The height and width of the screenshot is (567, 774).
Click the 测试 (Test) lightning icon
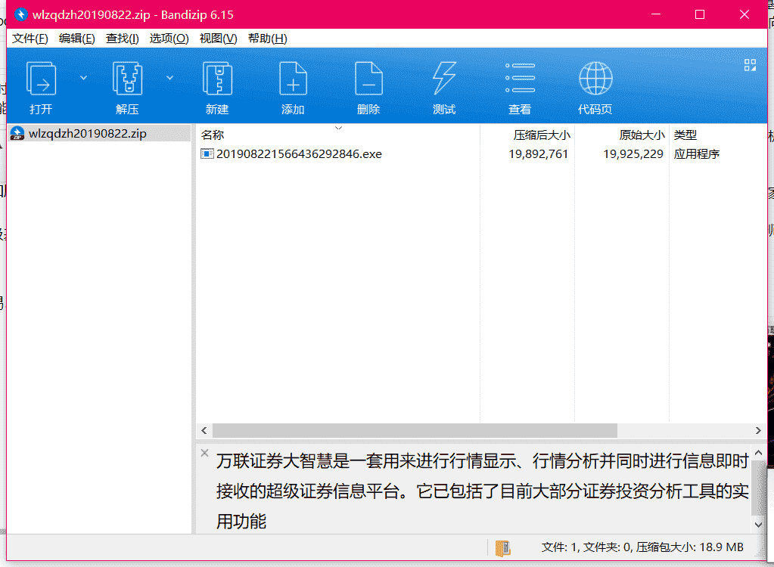pyautogui.click(x=444, y=79)
